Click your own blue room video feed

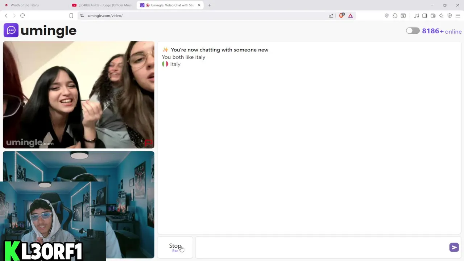coord(79,205)
